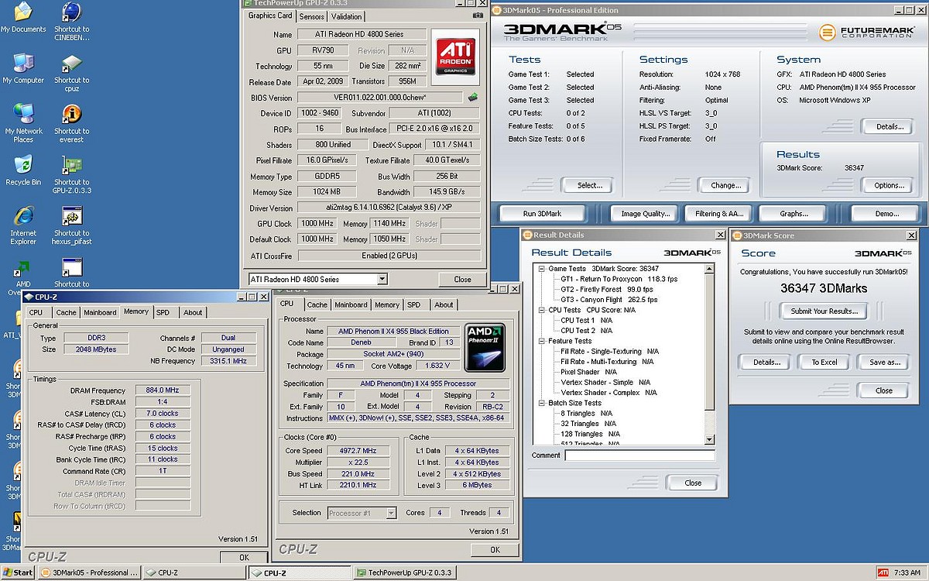Click the Comment input field
Image resolution: width=929 pixels, height=581 pixels.
pos(639,456)
